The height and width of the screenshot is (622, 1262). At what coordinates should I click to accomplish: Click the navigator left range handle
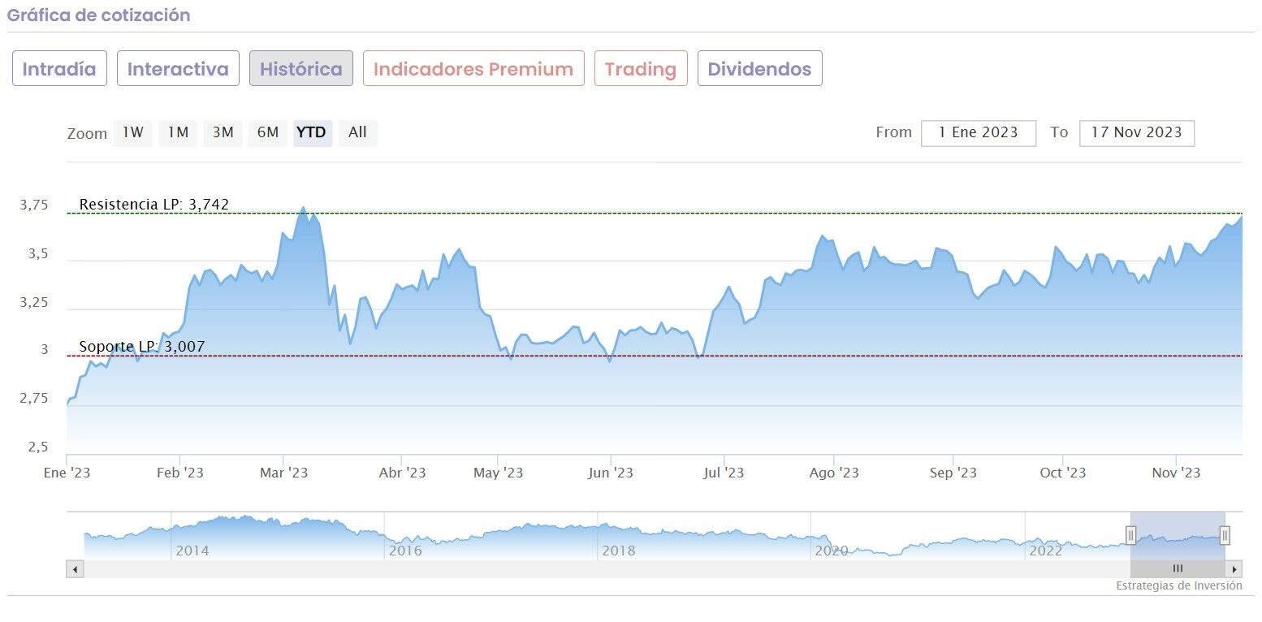coord(1130,535)
